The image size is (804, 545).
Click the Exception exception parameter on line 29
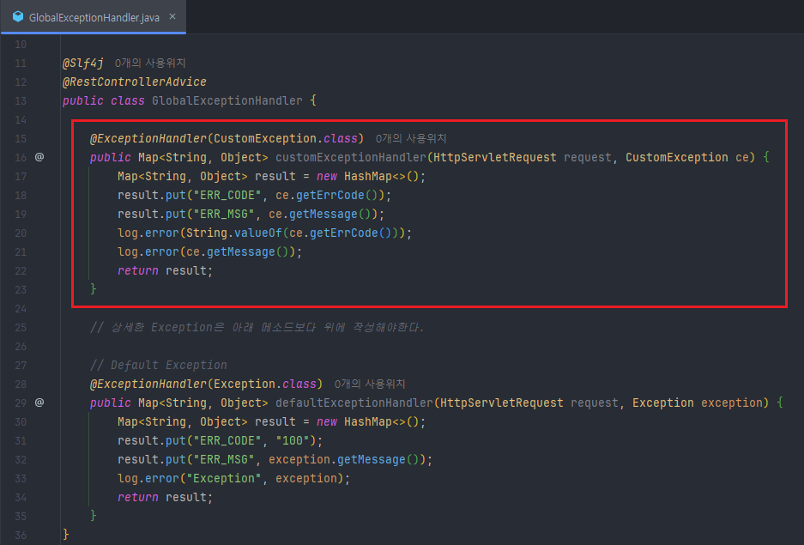[698, 403]
